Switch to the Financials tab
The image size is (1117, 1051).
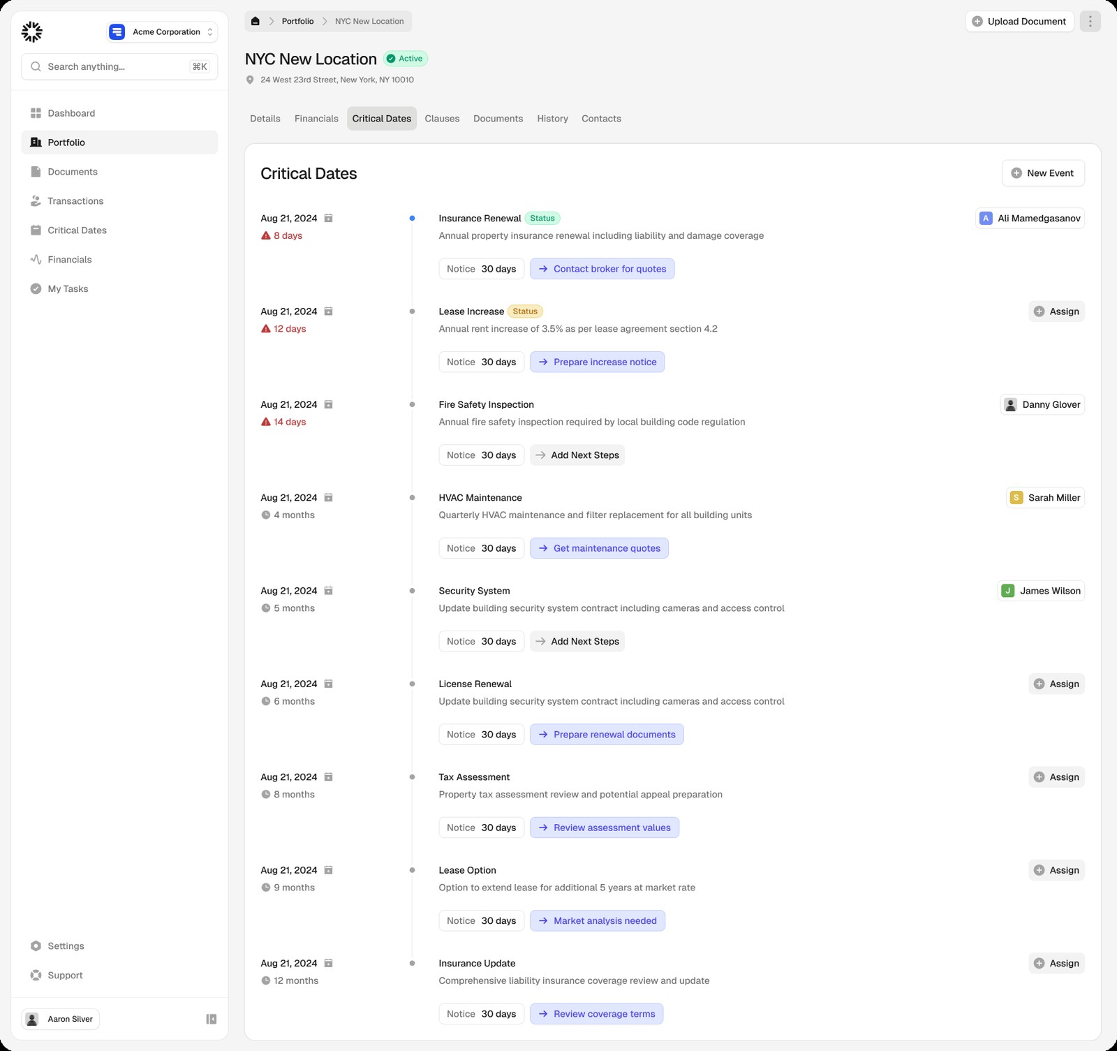click(x=316, y=119)
